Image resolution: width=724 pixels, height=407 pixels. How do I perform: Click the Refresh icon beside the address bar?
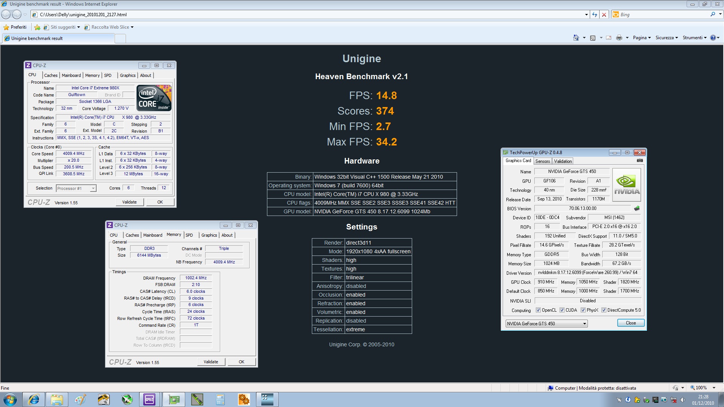595,15
